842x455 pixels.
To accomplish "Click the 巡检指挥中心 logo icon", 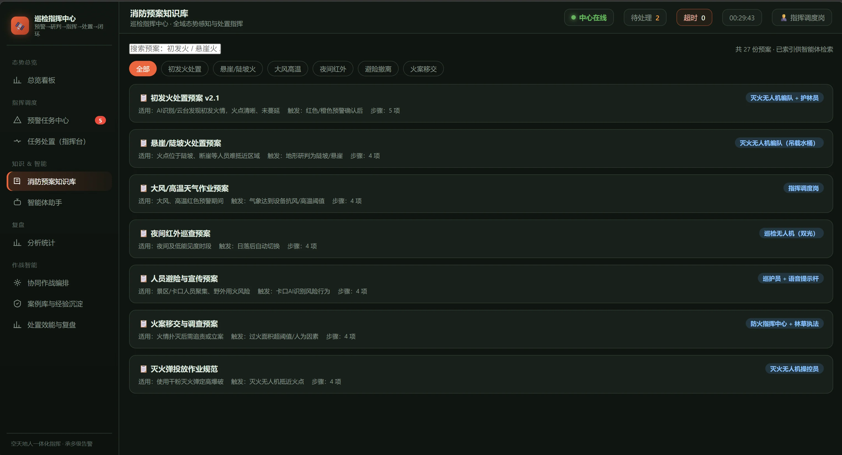I will point(20,25).
